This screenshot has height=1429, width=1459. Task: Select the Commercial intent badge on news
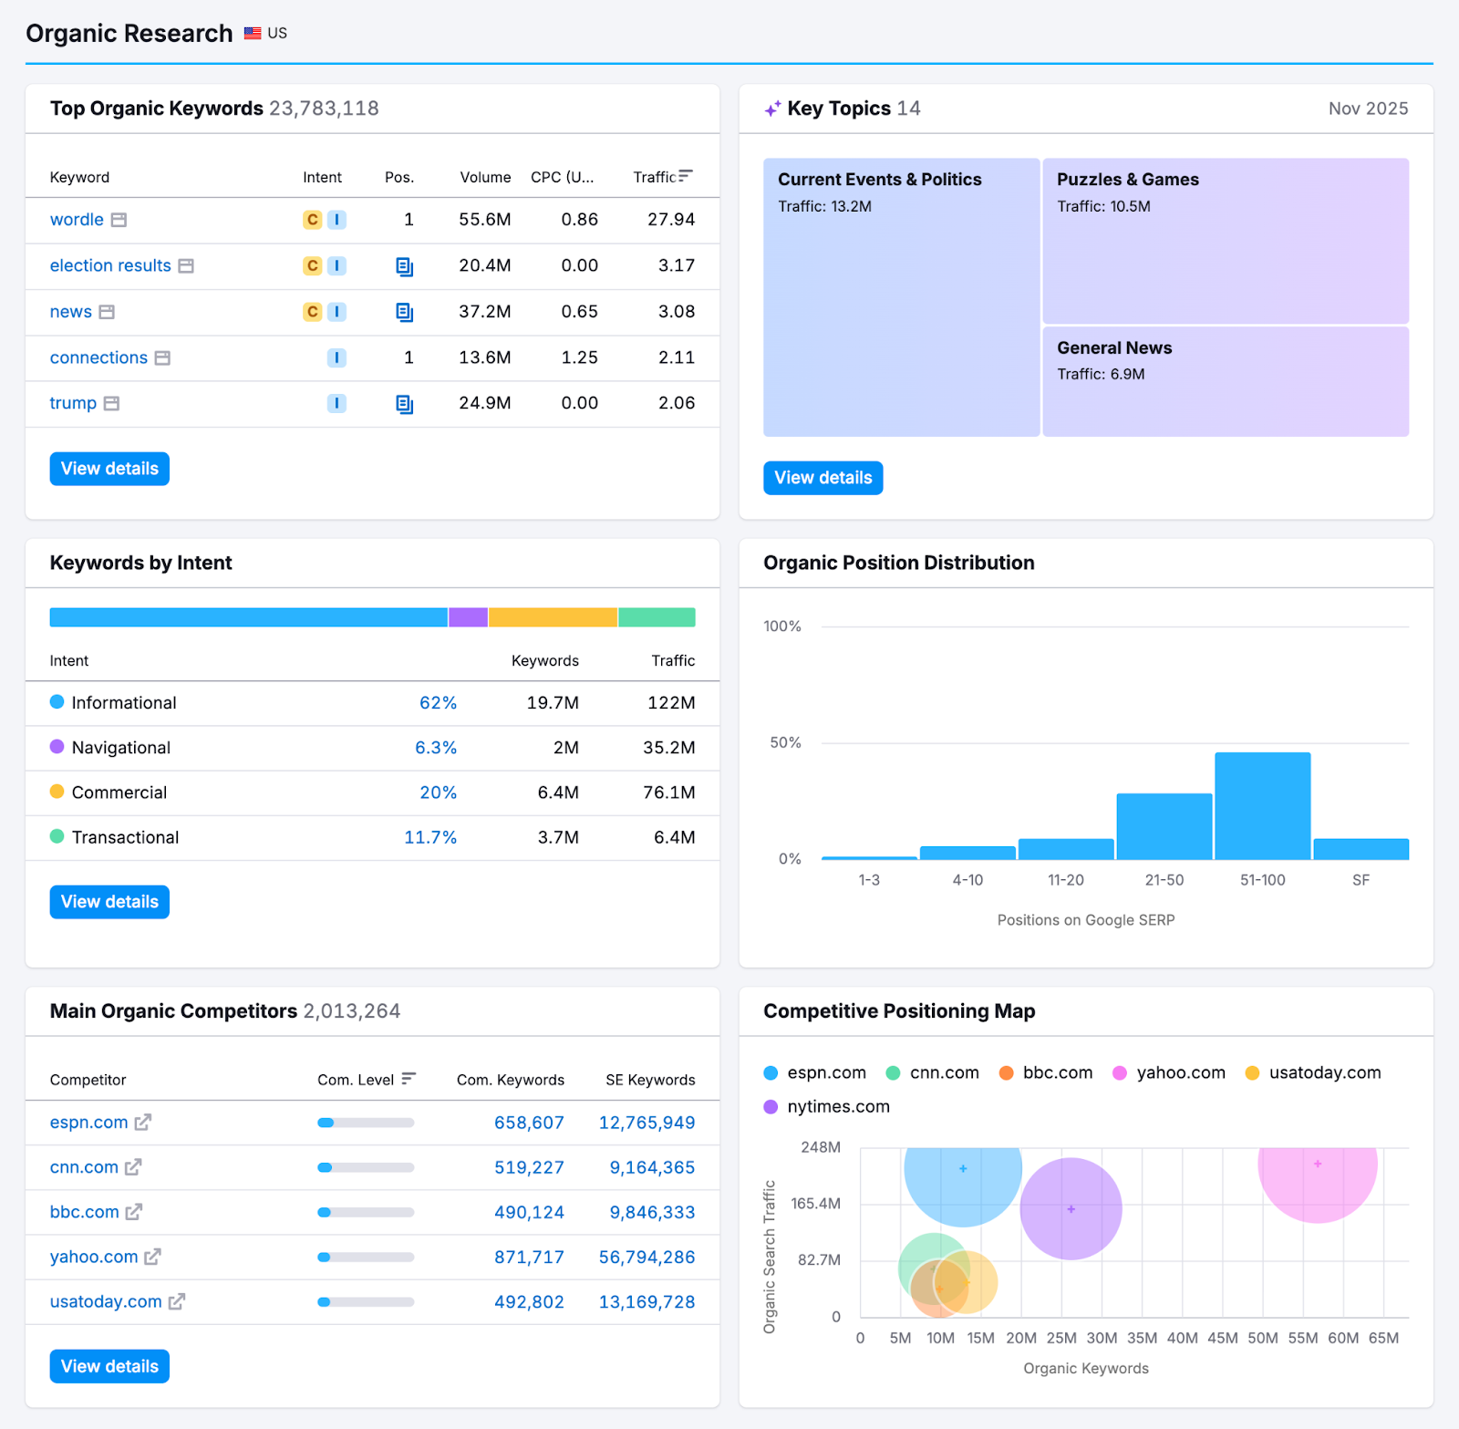click(x=310, y=312)
